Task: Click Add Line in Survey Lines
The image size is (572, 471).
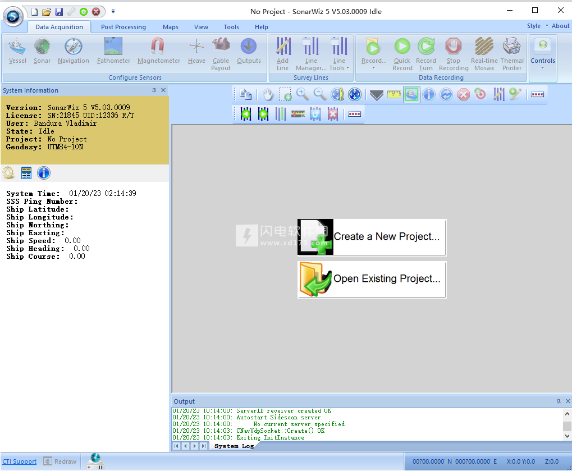Action: pos(283,54)
